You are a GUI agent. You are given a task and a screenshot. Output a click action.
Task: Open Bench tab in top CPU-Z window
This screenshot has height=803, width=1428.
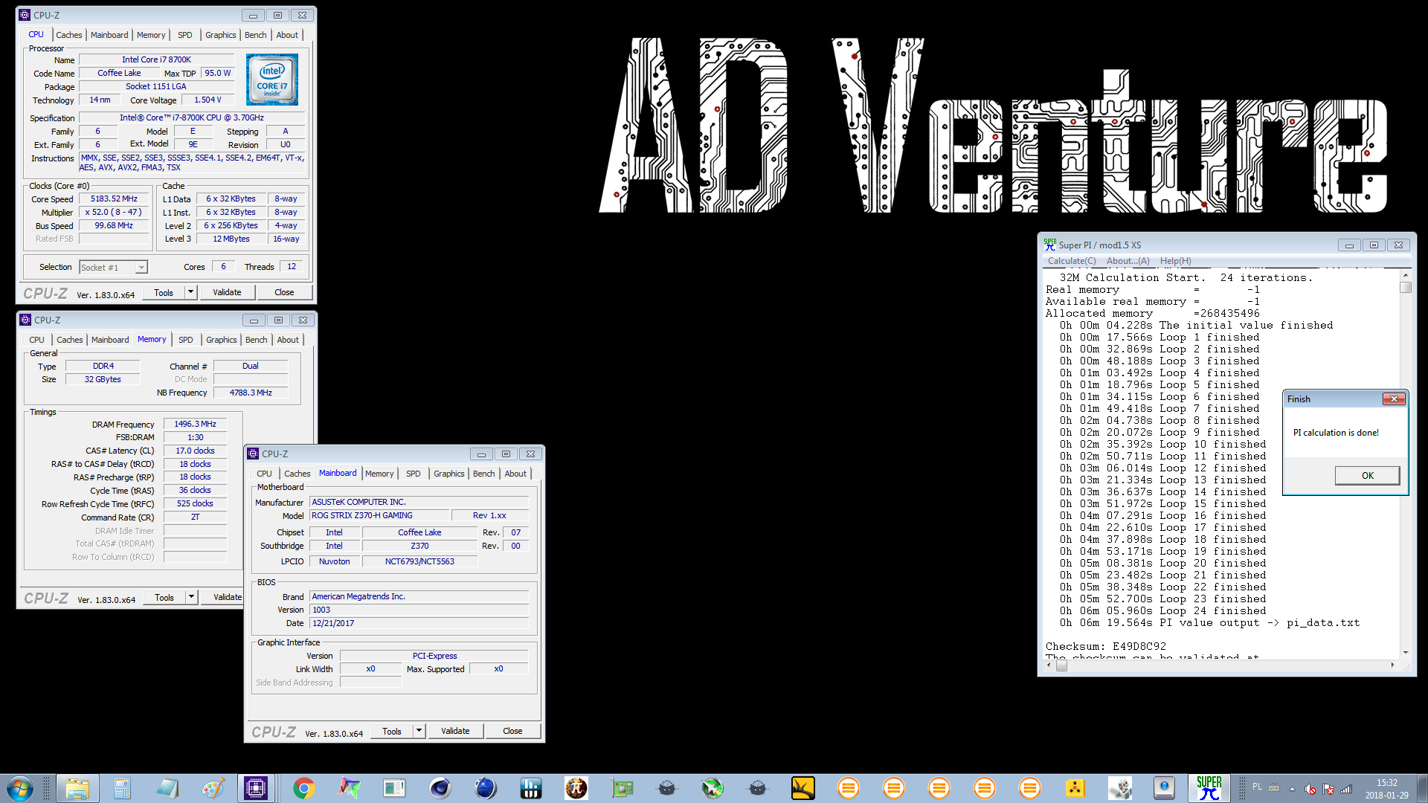(x=255, y=35)
